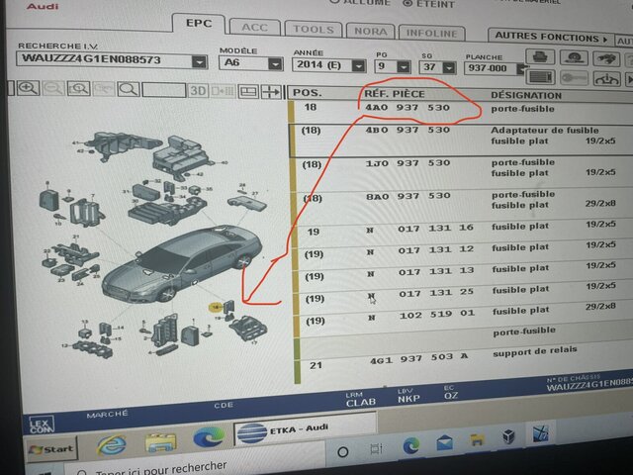Click the POS. column header
633x475 pixels.
307,93
